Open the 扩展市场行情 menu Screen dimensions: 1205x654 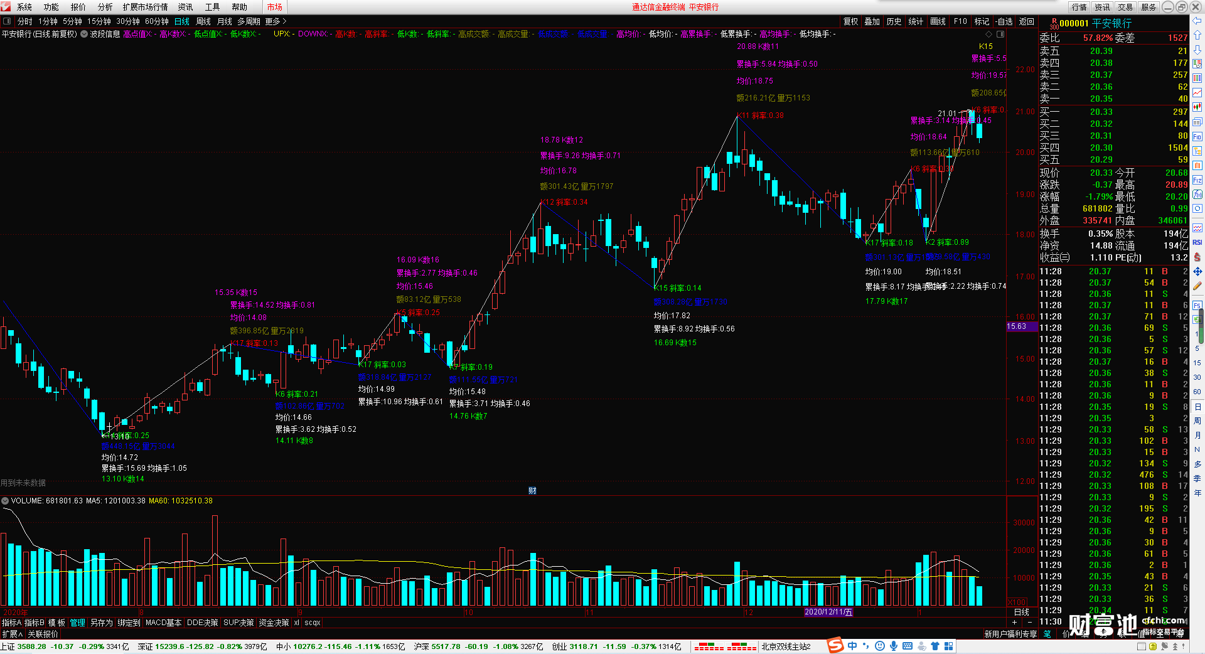146,7
